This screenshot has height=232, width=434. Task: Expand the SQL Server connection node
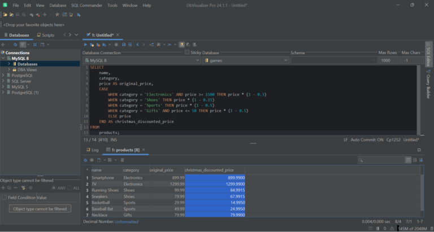pos(3,81)
